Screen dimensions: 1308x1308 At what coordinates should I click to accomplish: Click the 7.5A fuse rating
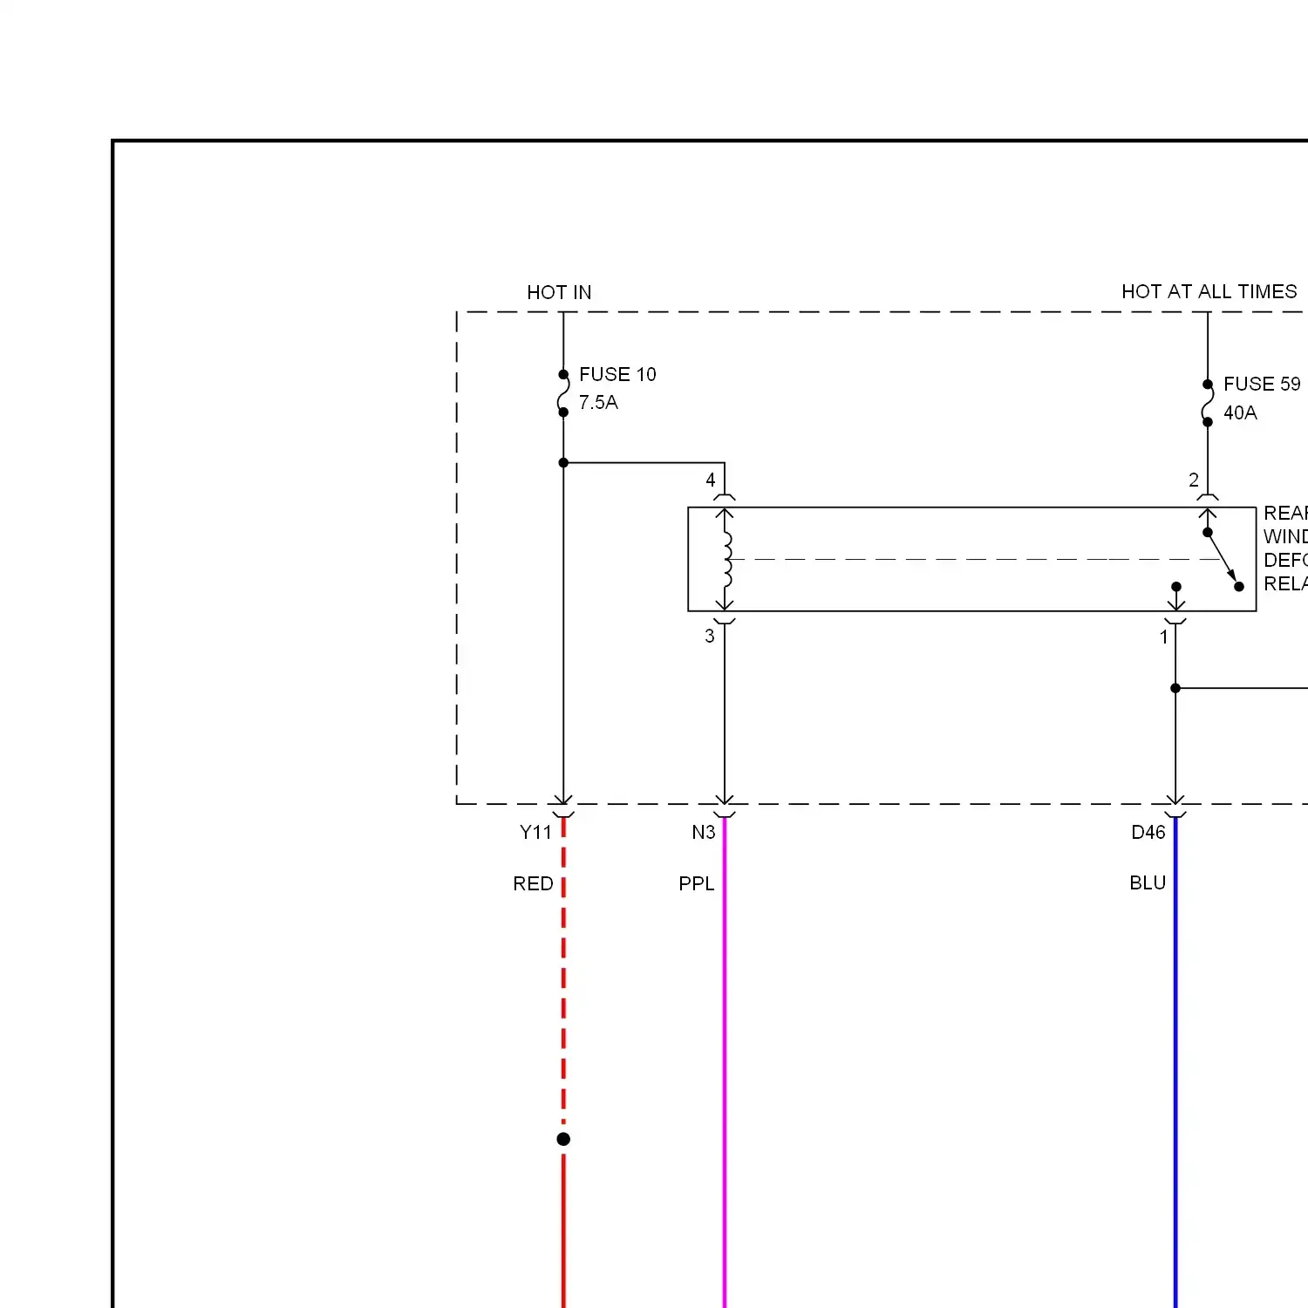[598, 402]
